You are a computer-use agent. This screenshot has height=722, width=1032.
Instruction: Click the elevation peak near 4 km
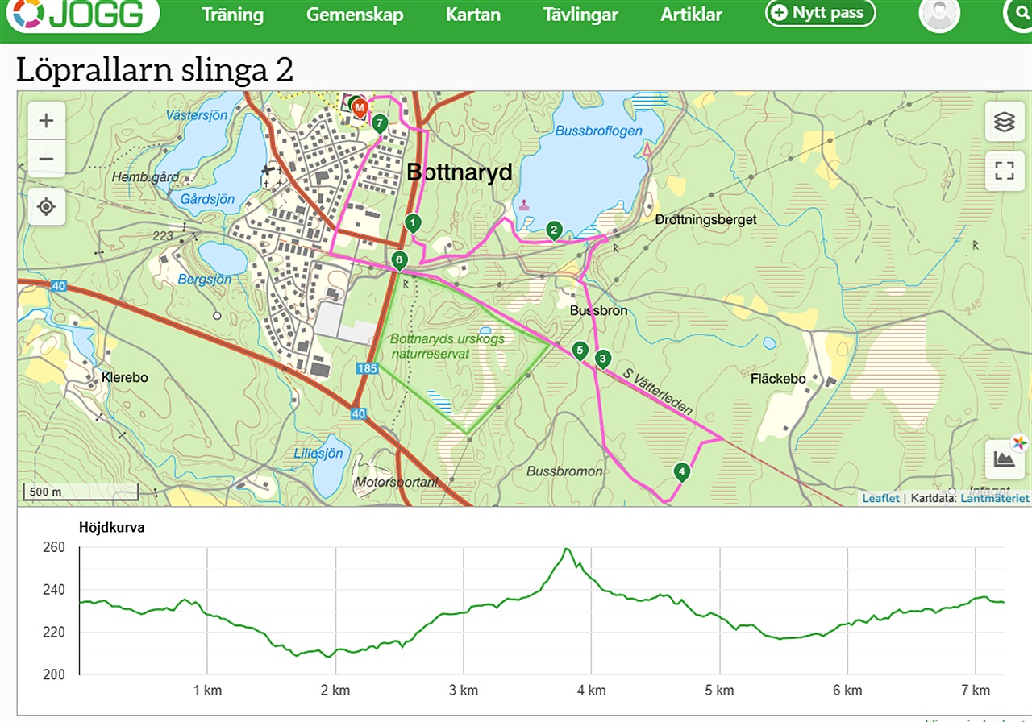[567, 550]
